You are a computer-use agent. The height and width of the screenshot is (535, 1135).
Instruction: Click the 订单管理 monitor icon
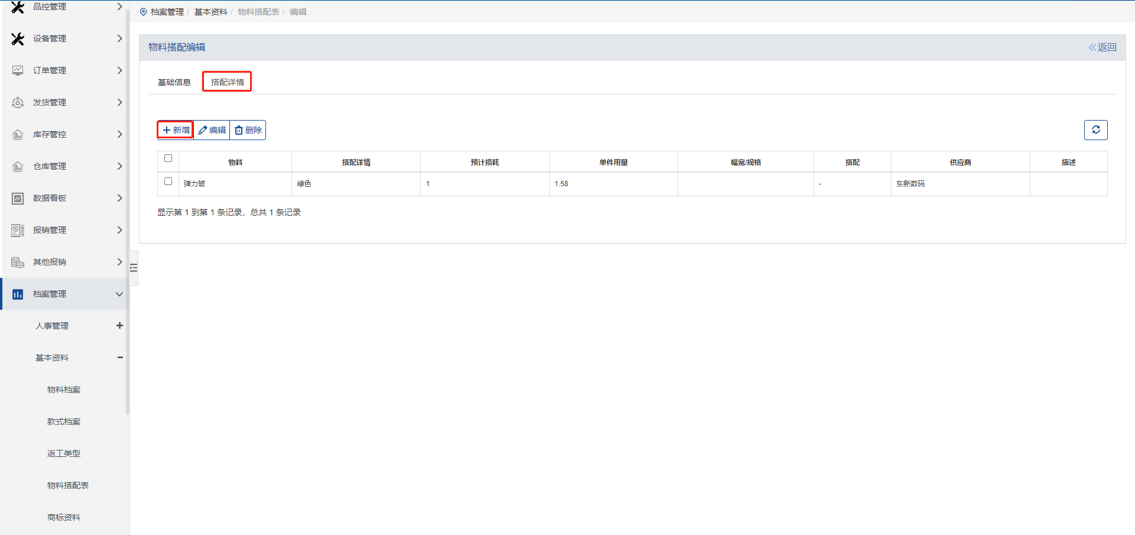point(18,71)
